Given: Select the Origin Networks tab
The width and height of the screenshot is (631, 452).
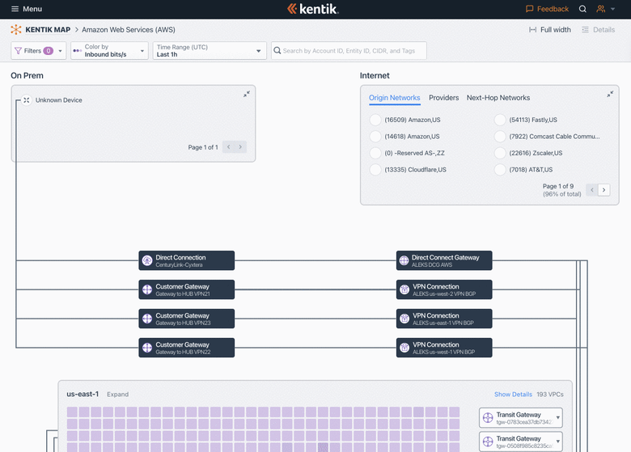Looking at the screenshot, I should 395,98.
